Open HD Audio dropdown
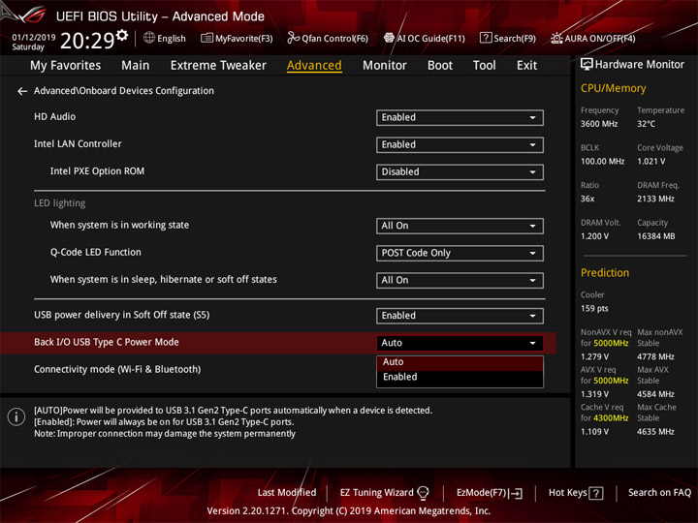Viewport: 698px width, 523px height. click(460, 117)
